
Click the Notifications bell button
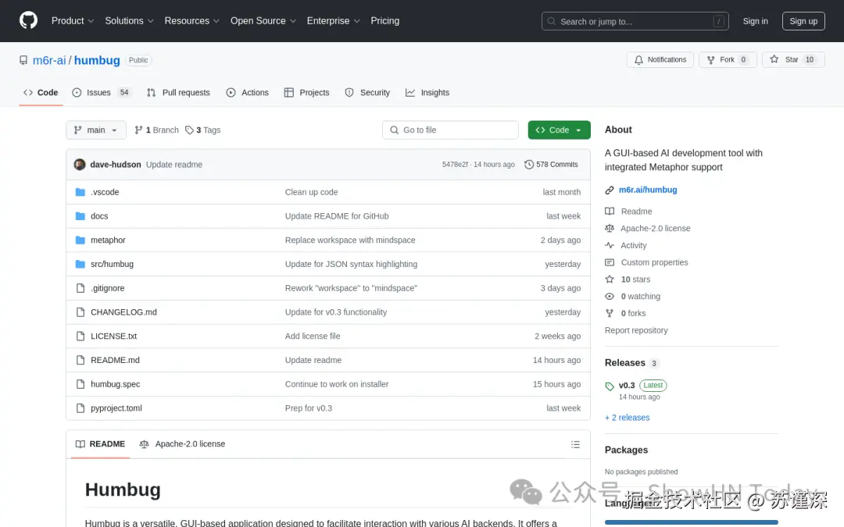(660, 59)
